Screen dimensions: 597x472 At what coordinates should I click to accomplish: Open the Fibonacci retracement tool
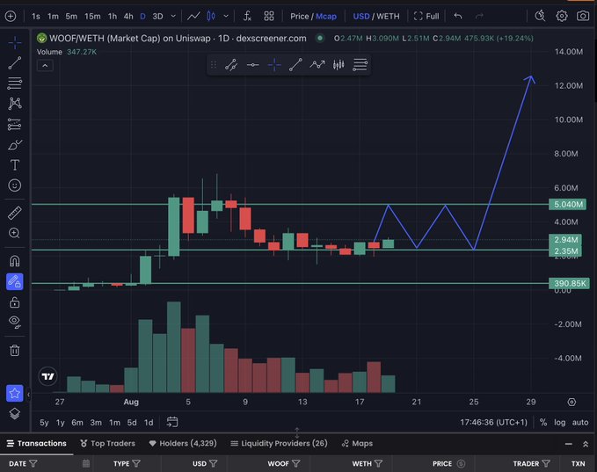14,84
